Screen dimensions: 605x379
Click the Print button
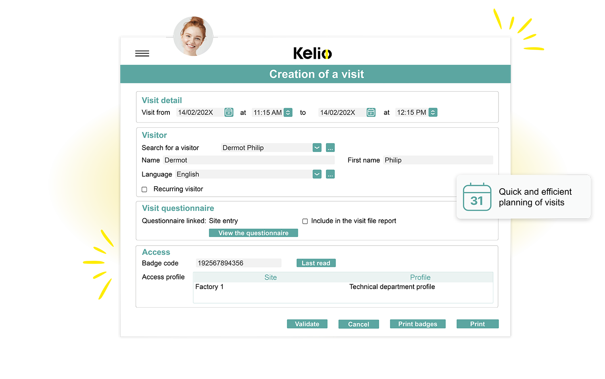tap(478, 324)
